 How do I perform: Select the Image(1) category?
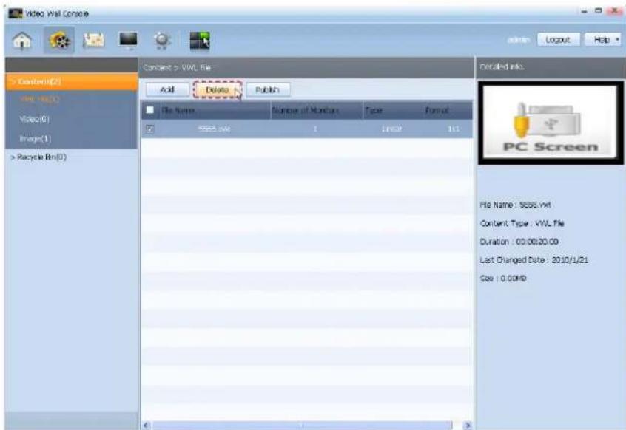click(x=35, y=138)
